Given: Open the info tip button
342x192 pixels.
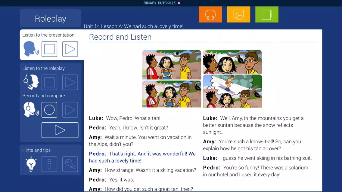Looking at the screenshot, I should 49,164.
